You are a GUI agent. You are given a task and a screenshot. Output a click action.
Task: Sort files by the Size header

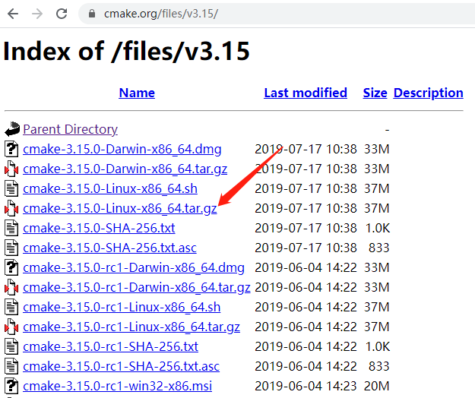375,93
